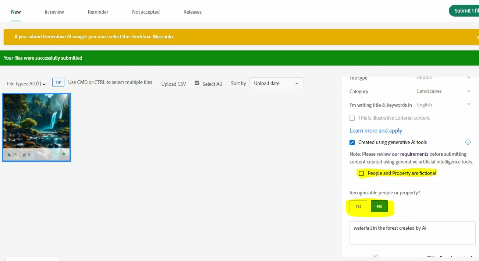Uncheck Created using generative AI tools
The width and height of the screenshot is (479, 261).
pos(352,142)
